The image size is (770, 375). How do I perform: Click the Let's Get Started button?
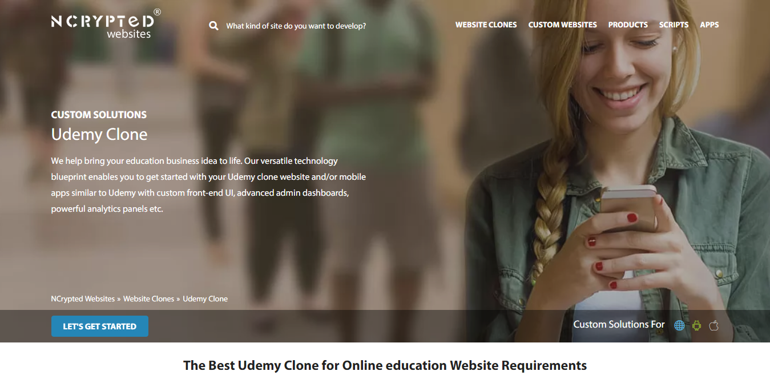coord(100,326)
